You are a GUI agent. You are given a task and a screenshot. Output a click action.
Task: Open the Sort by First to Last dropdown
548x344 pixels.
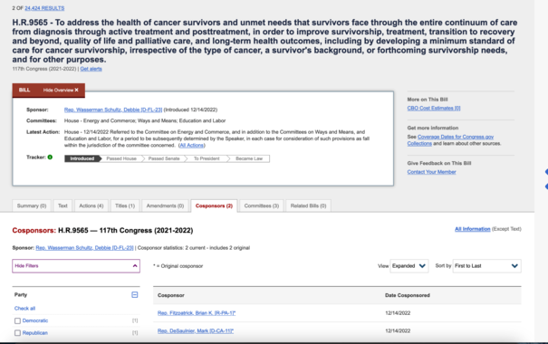[486, 266]
